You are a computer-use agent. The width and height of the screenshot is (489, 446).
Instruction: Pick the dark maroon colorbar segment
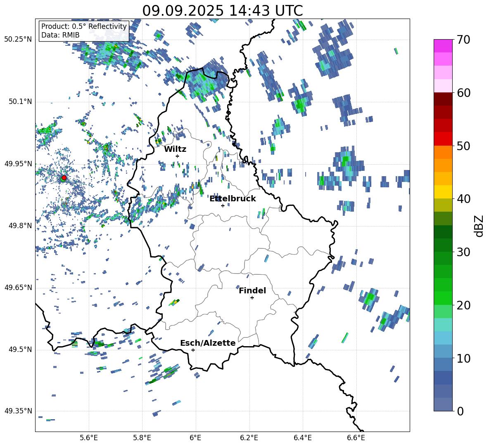[443, 99]
